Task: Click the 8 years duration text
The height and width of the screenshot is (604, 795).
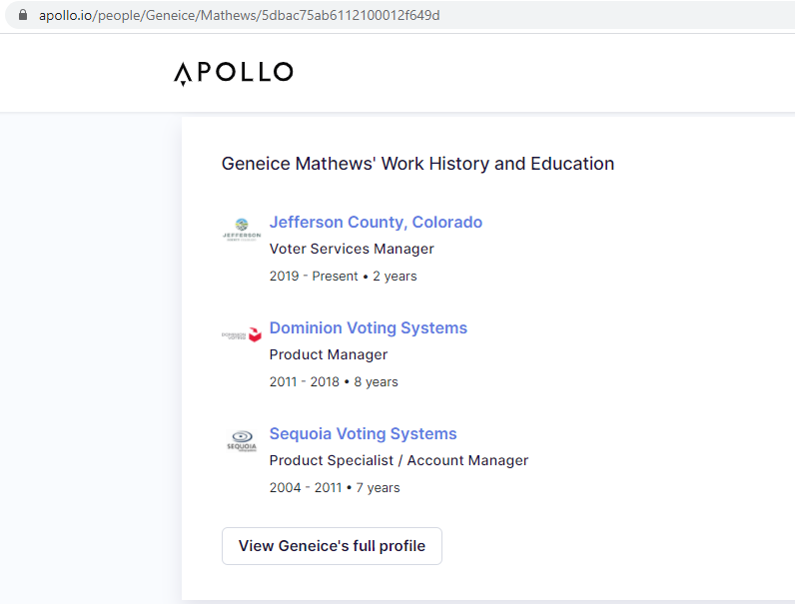Action: pos(376,382)
